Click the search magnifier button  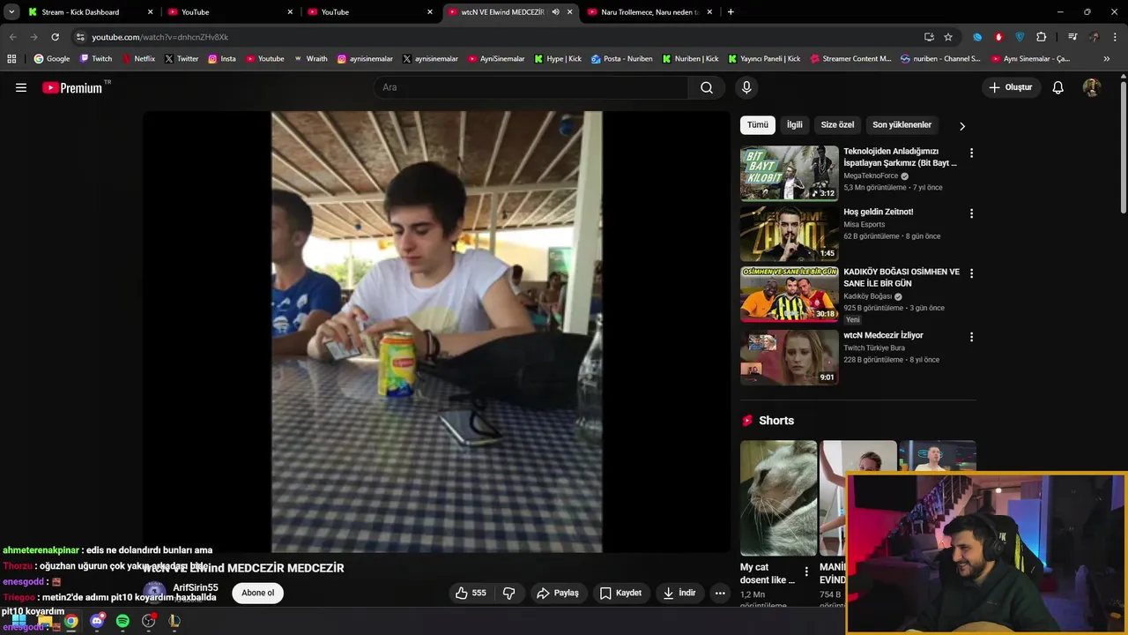[707, 87]
